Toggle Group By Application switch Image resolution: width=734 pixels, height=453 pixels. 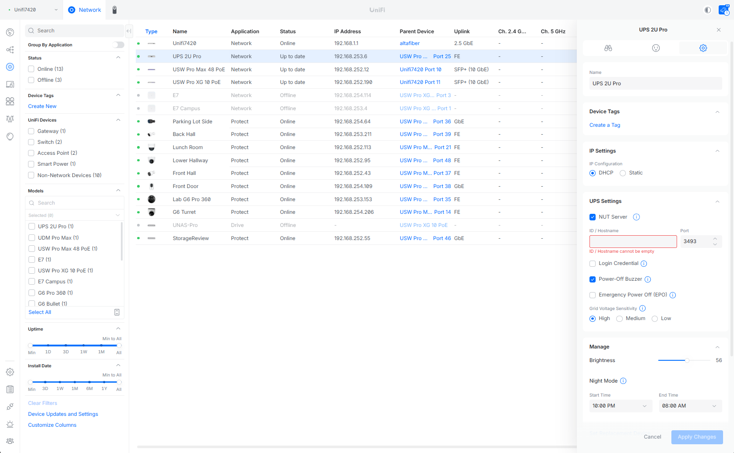[118, 45]
